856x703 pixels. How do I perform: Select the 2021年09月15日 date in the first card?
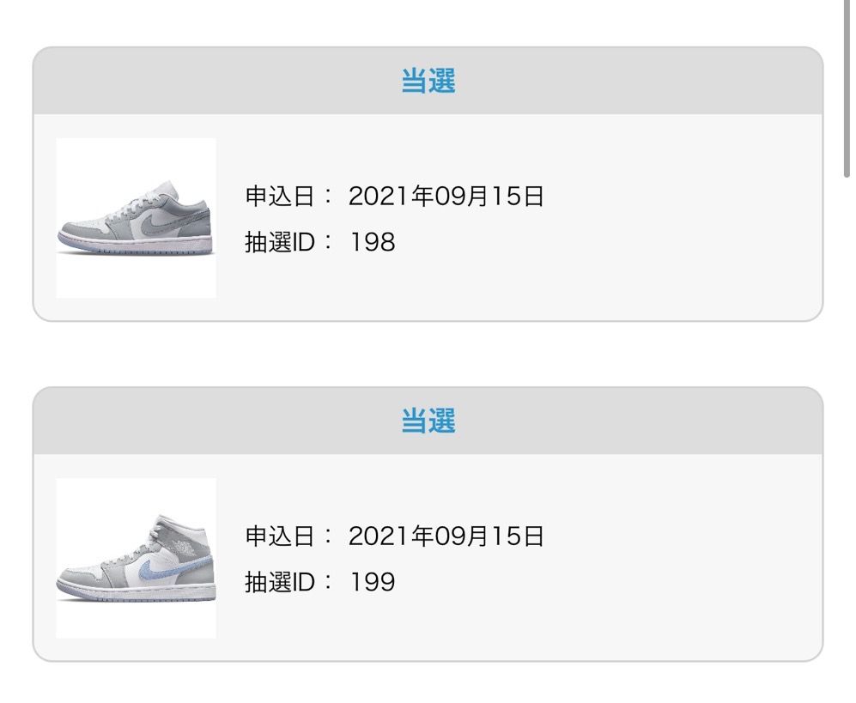[x=446, y=197]
